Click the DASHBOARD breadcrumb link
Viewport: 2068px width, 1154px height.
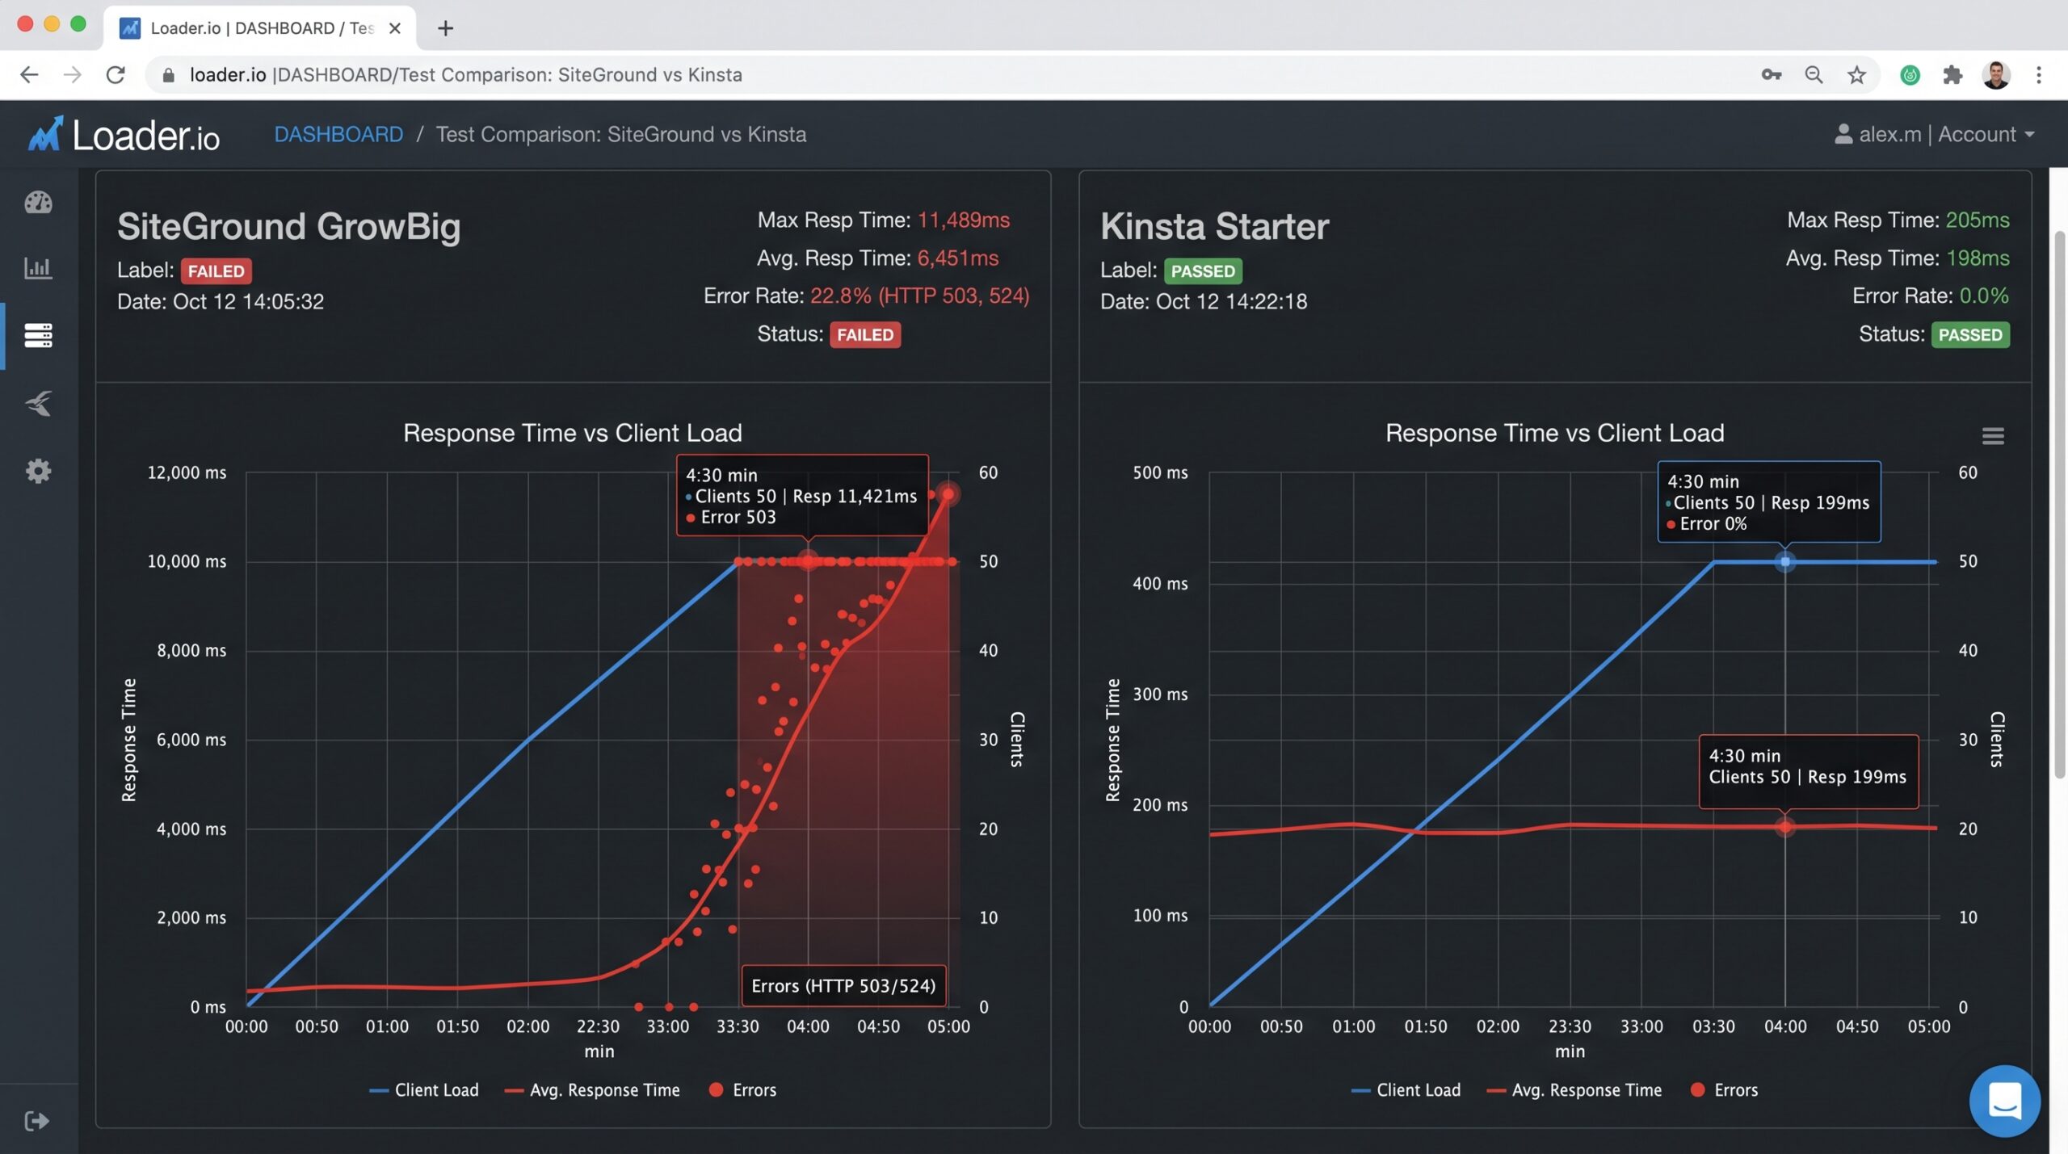pyautogui.click(x=338, y=134)
